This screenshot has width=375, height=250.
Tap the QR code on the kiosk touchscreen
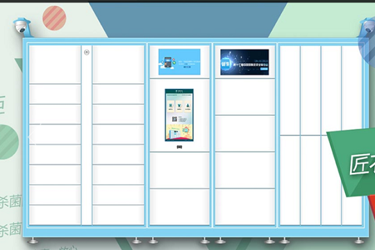pyautogui.click(x=174, y=119)
